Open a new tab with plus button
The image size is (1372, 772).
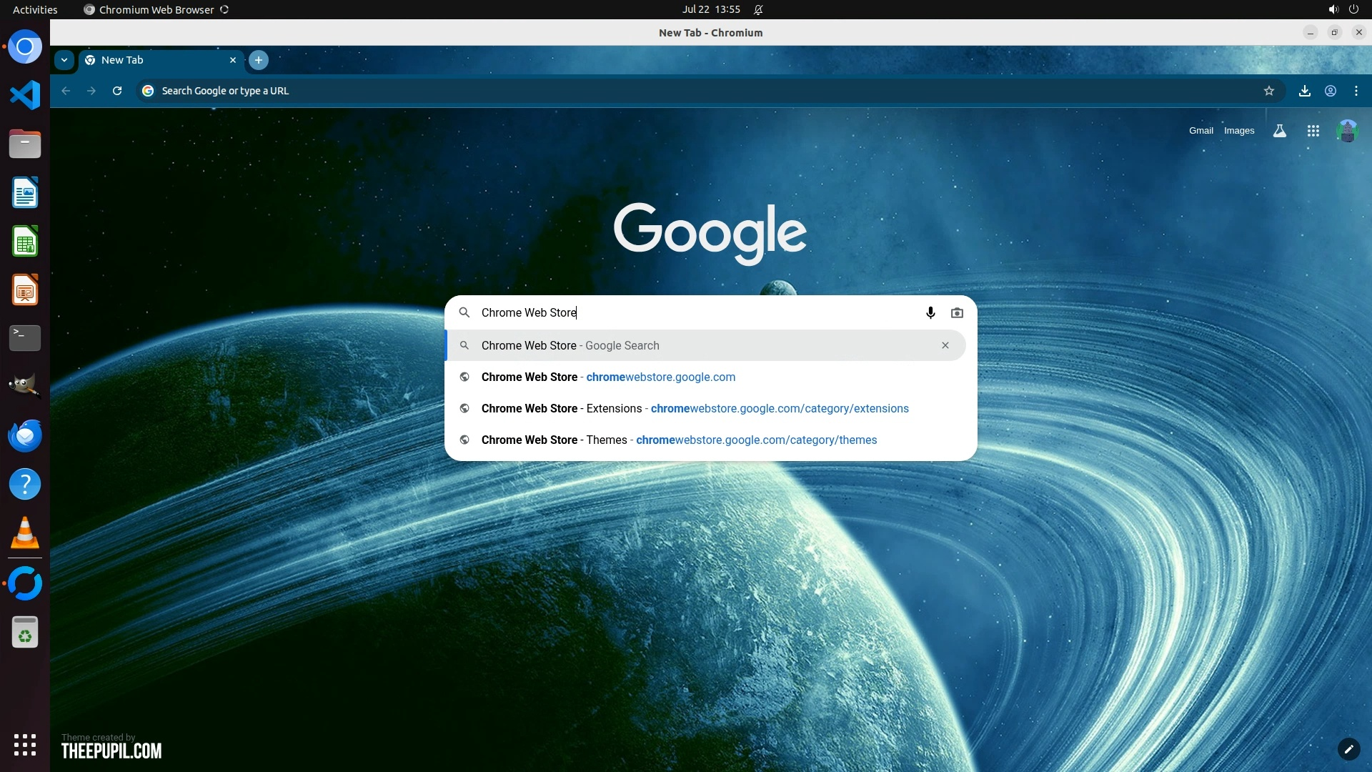[259, 60]
